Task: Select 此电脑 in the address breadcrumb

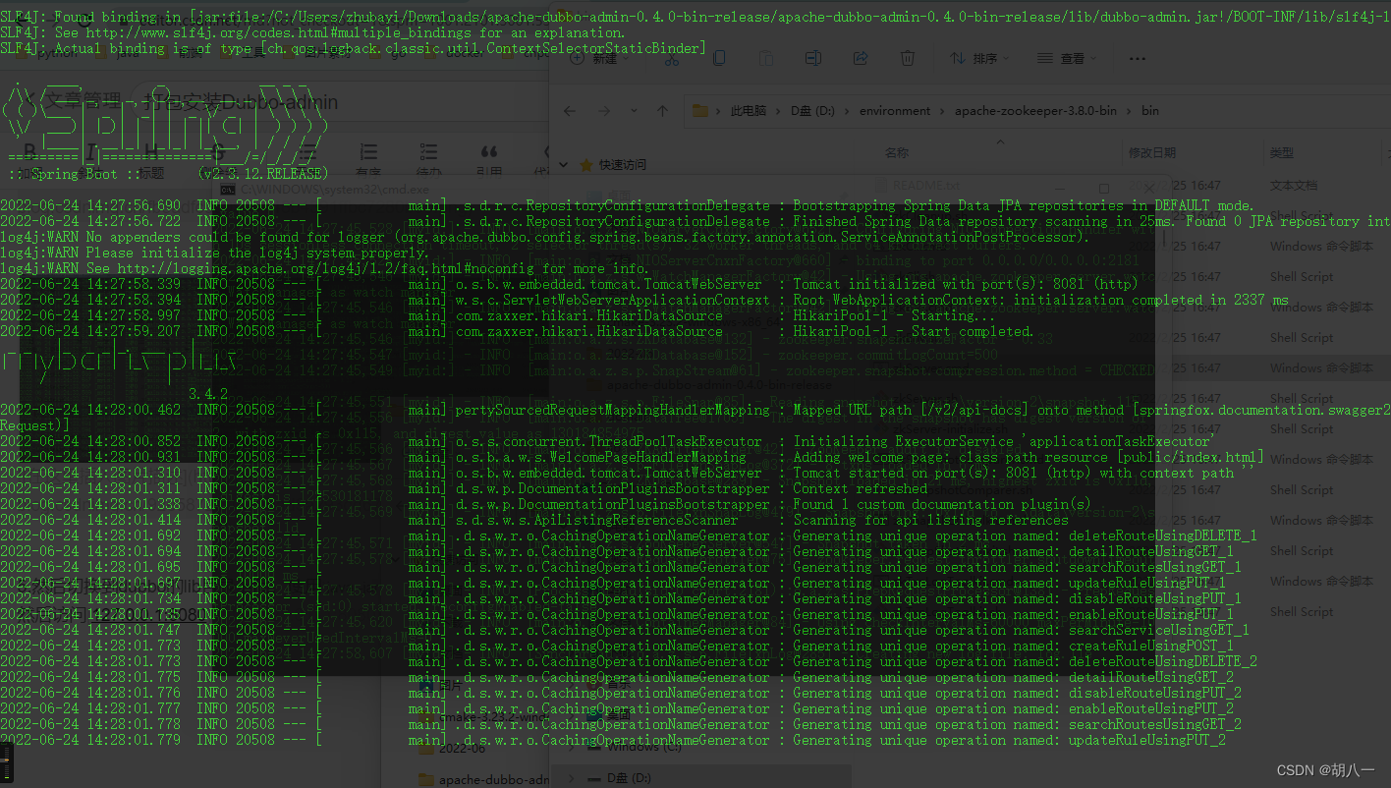Action: pyautogui.click(x=748, y=111)
